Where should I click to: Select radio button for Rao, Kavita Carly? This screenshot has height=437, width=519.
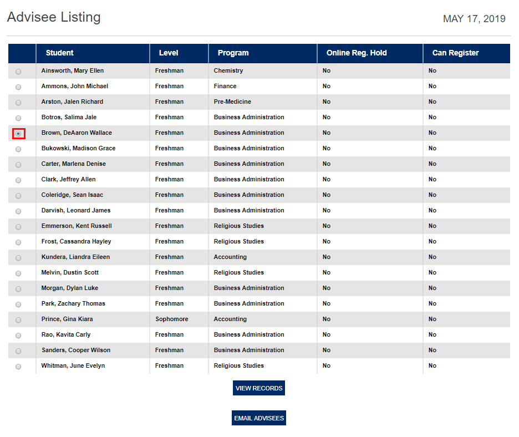(18, 336)
